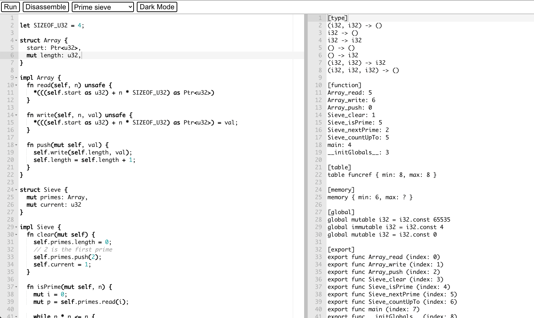Image resolution: width=534 pixels, height=318 pixels.
Task: Click the [memory] header in output
Action: (341, 190)
